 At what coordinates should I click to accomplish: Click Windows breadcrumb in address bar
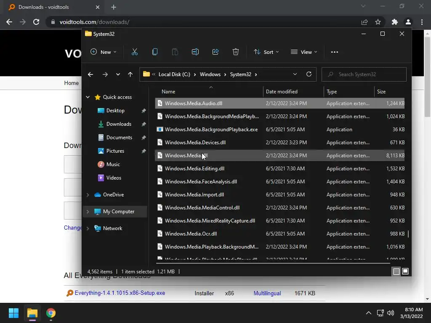210,74
